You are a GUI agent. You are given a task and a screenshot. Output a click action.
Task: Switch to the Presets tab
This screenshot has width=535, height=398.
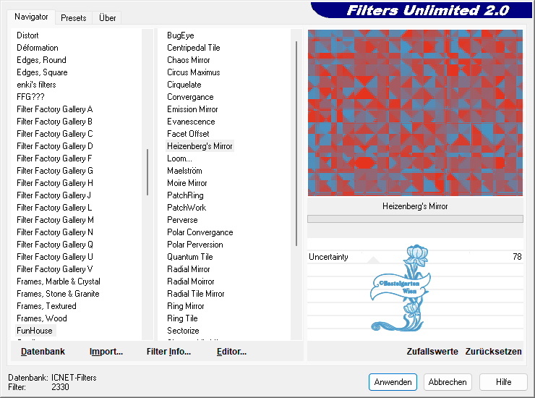tap(73, 17)
